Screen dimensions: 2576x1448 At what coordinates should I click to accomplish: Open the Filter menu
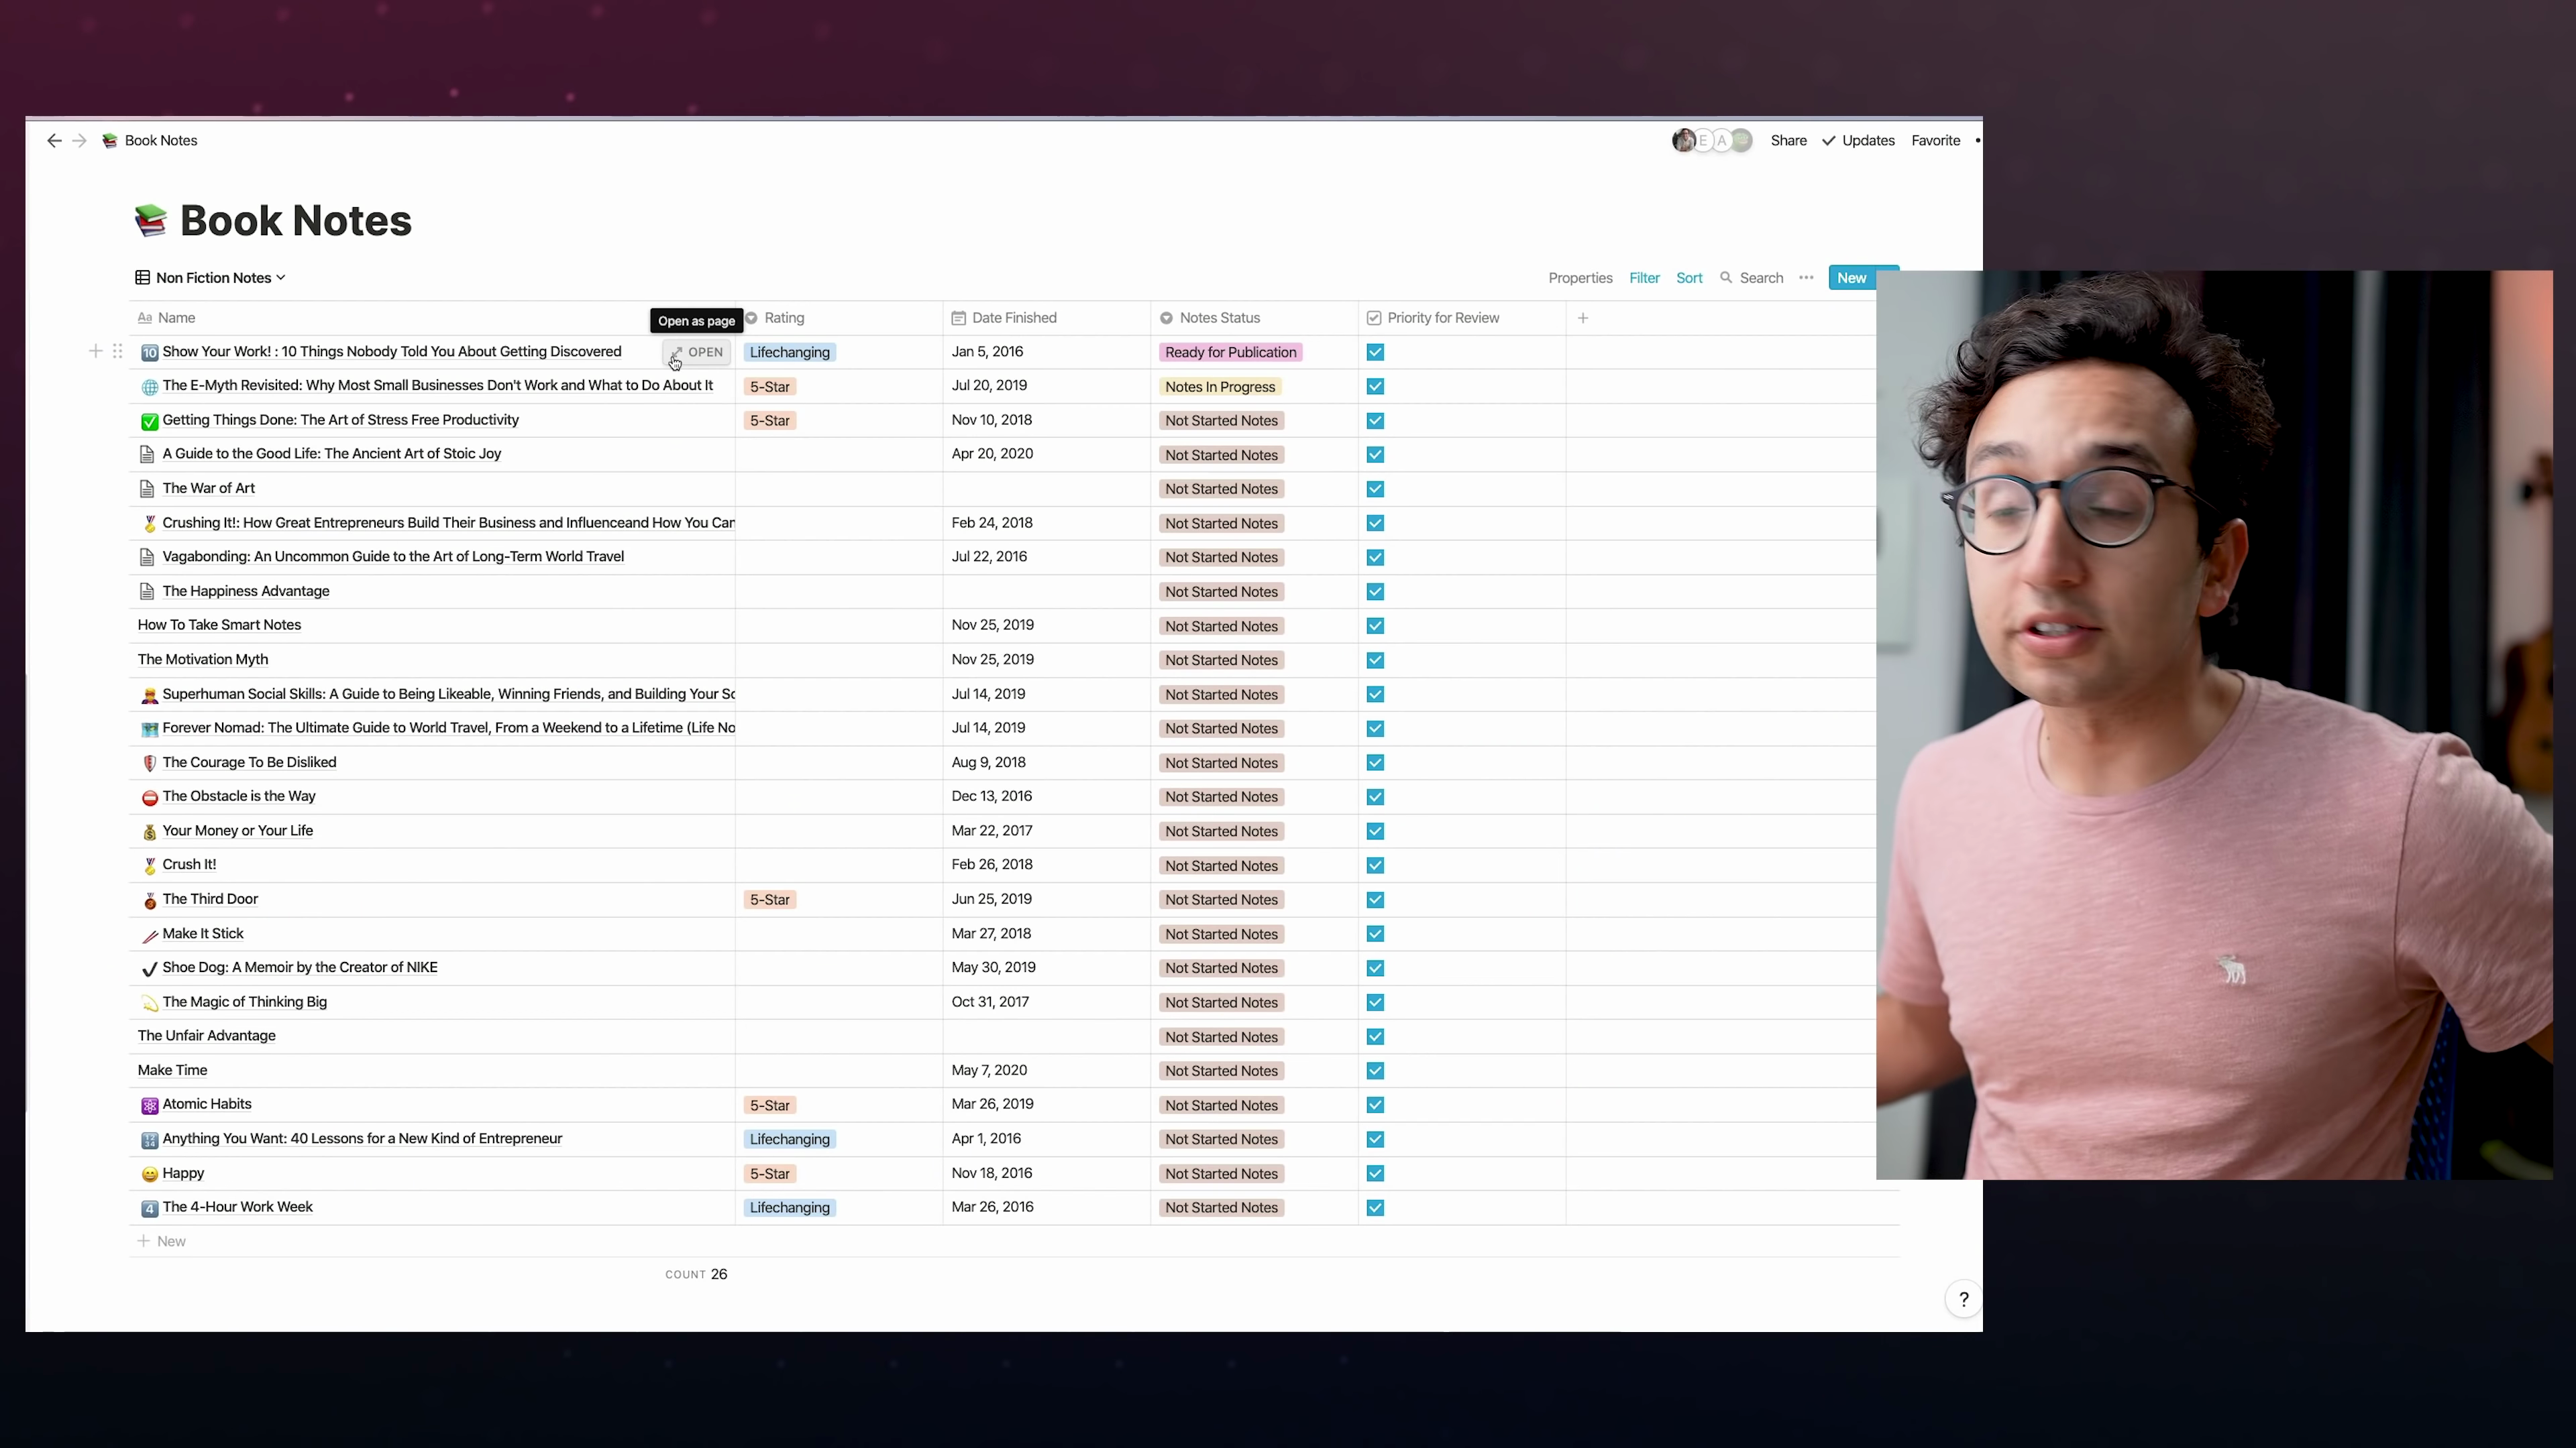(x=1644, y=278)
